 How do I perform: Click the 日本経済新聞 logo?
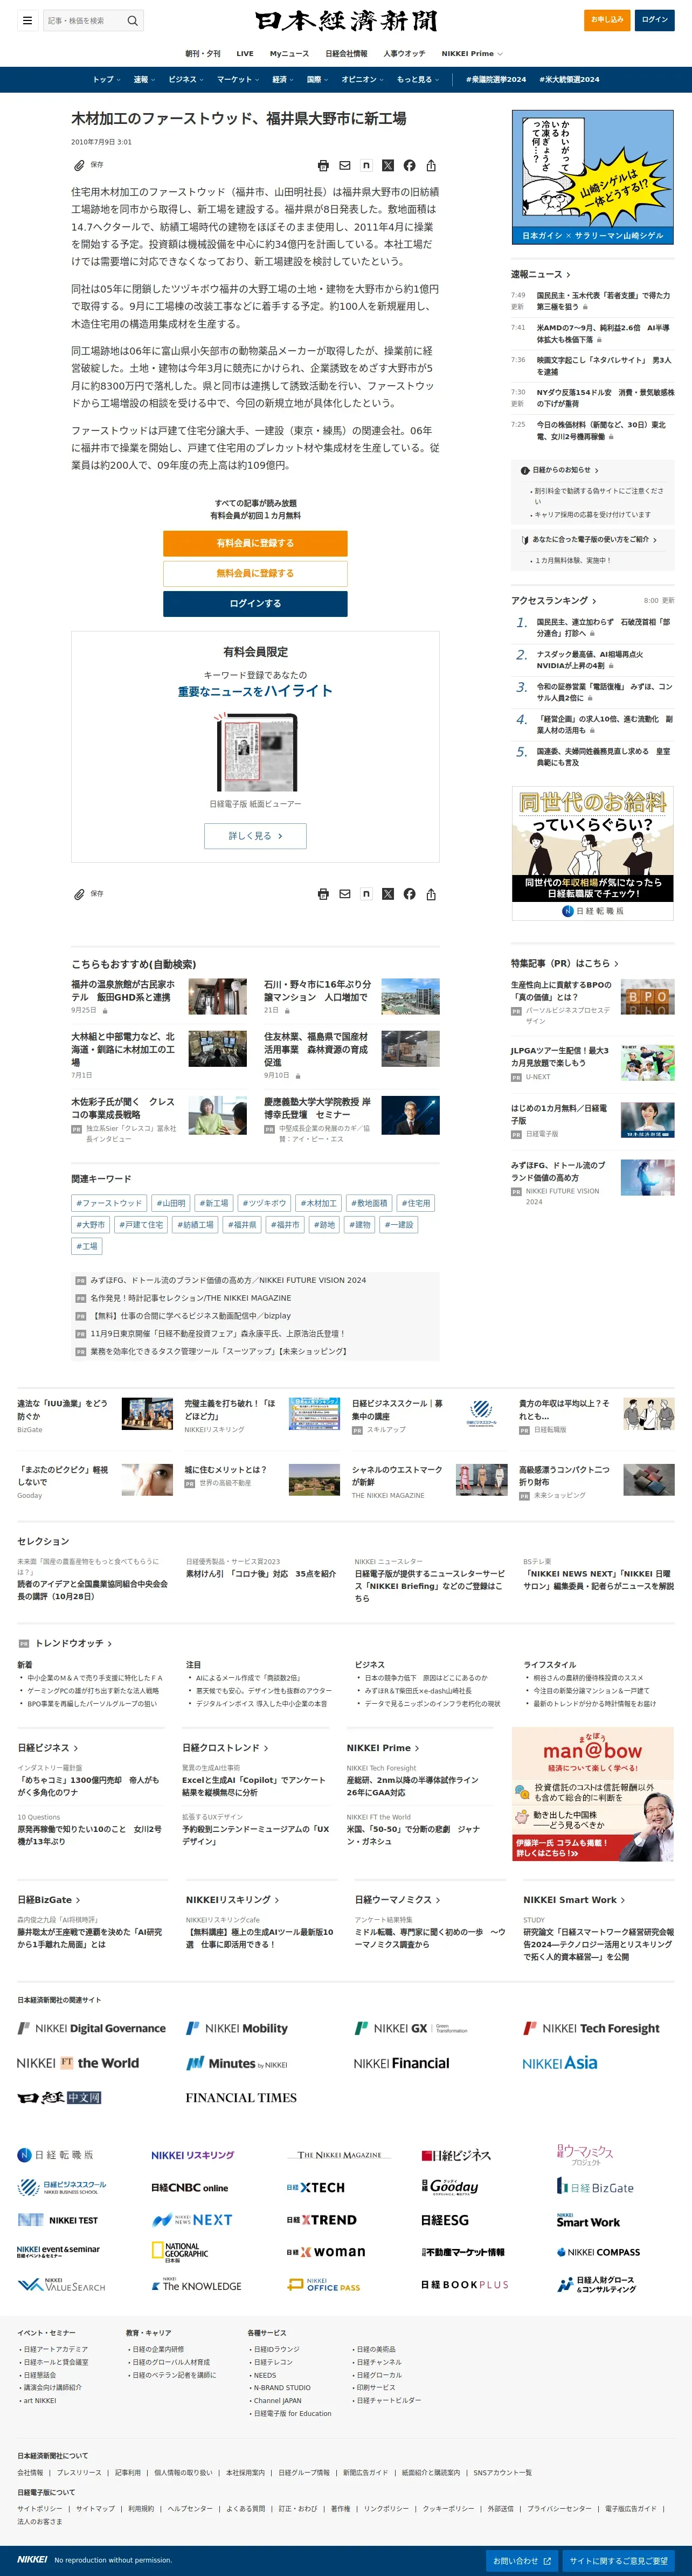346,21
